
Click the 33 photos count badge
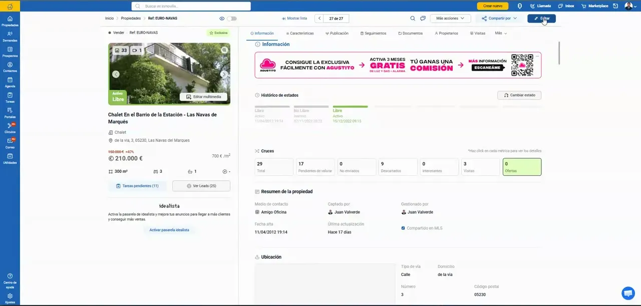[x=121, y=51]
